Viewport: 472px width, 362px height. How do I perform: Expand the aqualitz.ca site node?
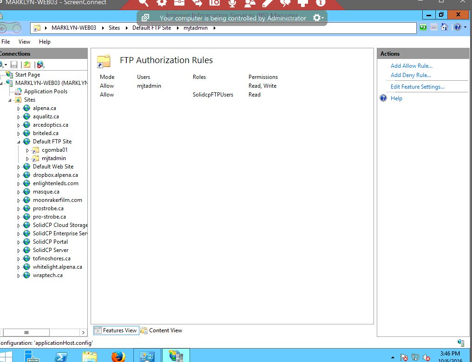click(x=19, y=117)
